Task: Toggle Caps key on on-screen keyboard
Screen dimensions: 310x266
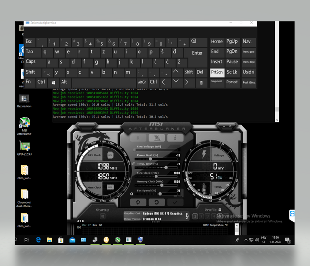Action: (x=35, y=63)
